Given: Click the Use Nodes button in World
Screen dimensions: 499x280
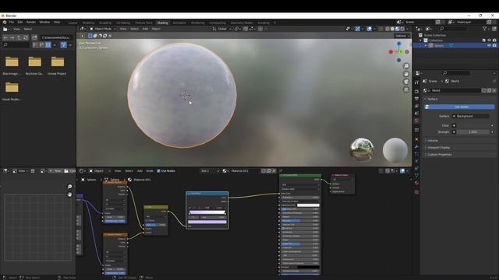Looking at the screenshot, I should [x=459, y=107].
